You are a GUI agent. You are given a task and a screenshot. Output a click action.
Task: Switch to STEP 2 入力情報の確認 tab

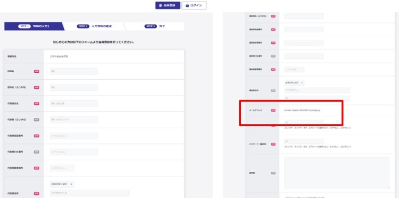tap(95, 26)
